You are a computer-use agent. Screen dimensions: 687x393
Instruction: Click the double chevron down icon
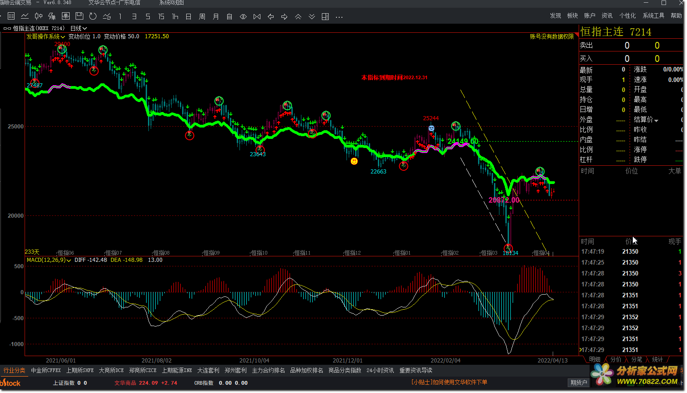click(312, 16)
